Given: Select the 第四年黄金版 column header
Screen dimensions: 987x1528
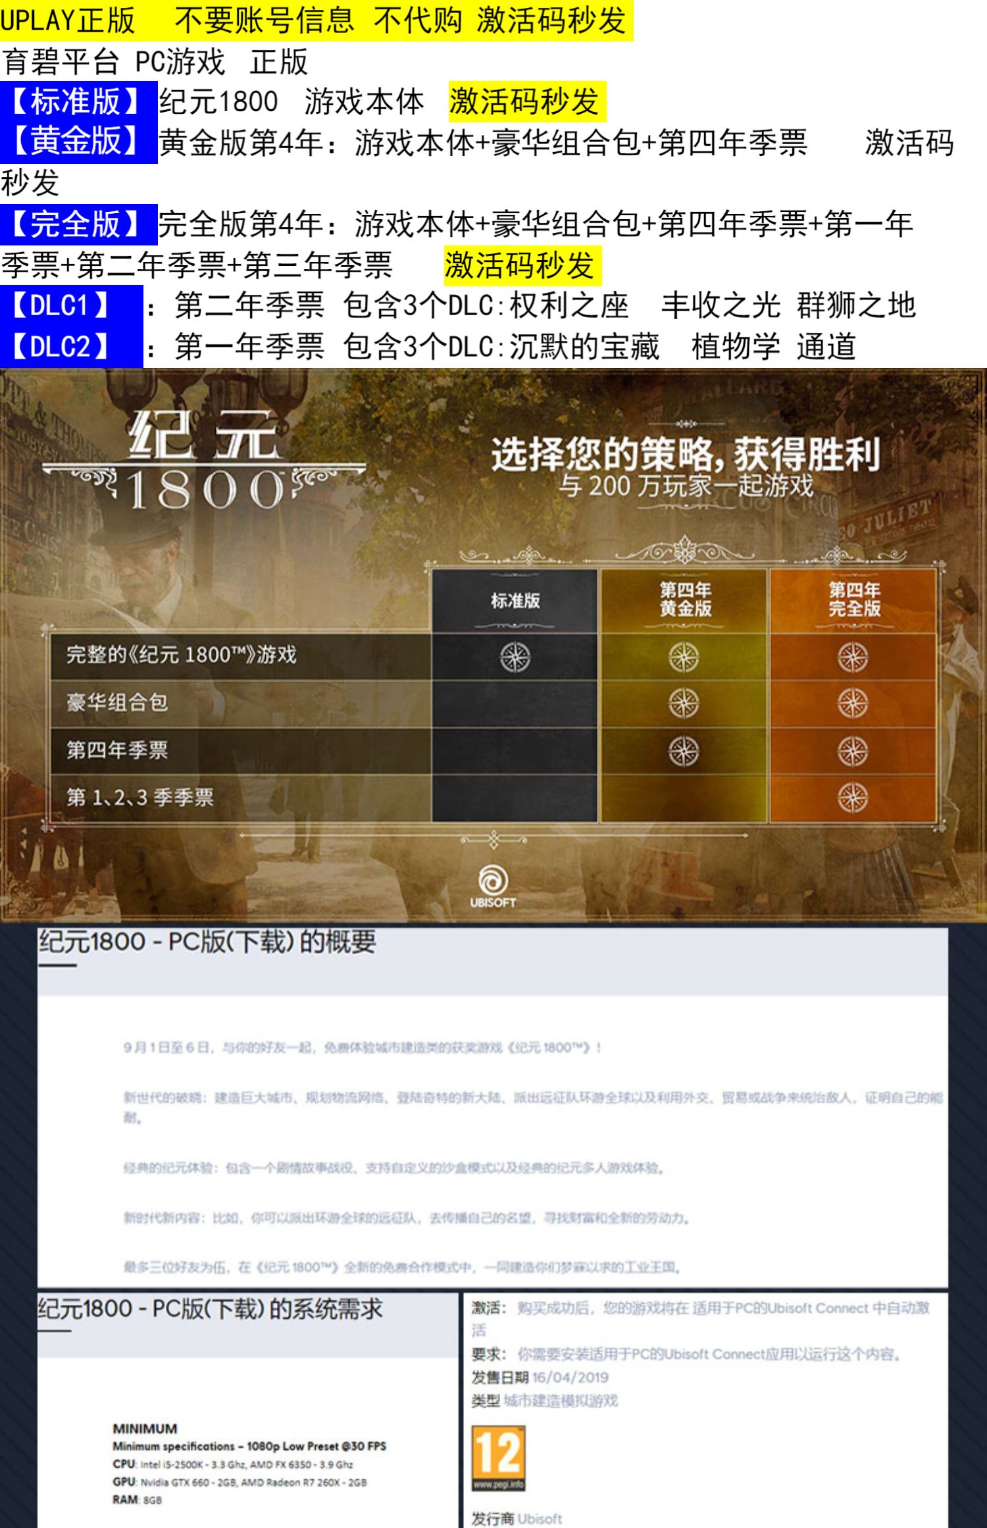Looking at the screenshot, I should [x=684, y=600].
